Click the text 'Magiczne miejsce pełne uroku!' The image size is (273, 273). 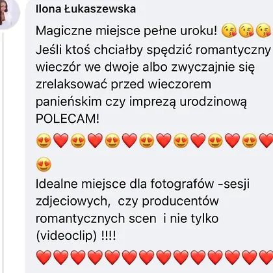click(x=127, y=31)
